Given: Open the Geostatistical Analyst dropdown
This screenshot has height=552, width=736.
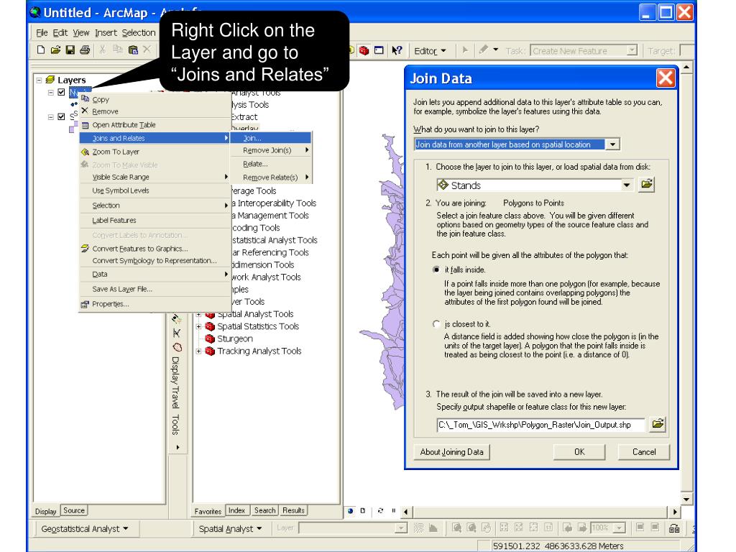Looking at the screenshot, I should (x=84, y=528).
